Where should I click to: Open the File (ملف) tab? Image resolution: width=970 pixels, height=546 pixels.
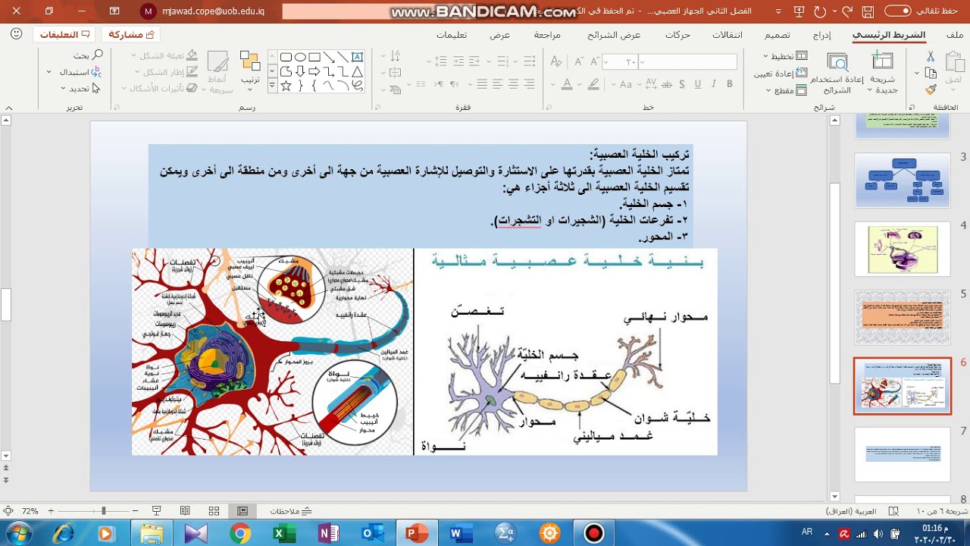(955, 35)
